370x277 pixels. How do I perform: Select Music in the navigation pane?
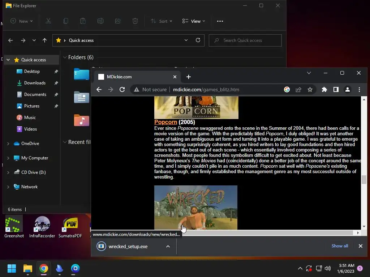(30, 118)
